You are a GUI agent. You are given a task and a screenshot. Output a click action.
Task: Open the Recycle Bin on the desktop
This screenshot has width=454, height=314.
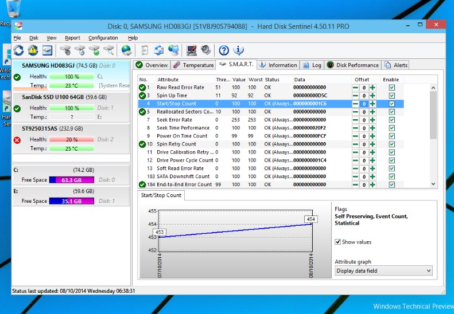pyautogui.click(x=13, y=9)
